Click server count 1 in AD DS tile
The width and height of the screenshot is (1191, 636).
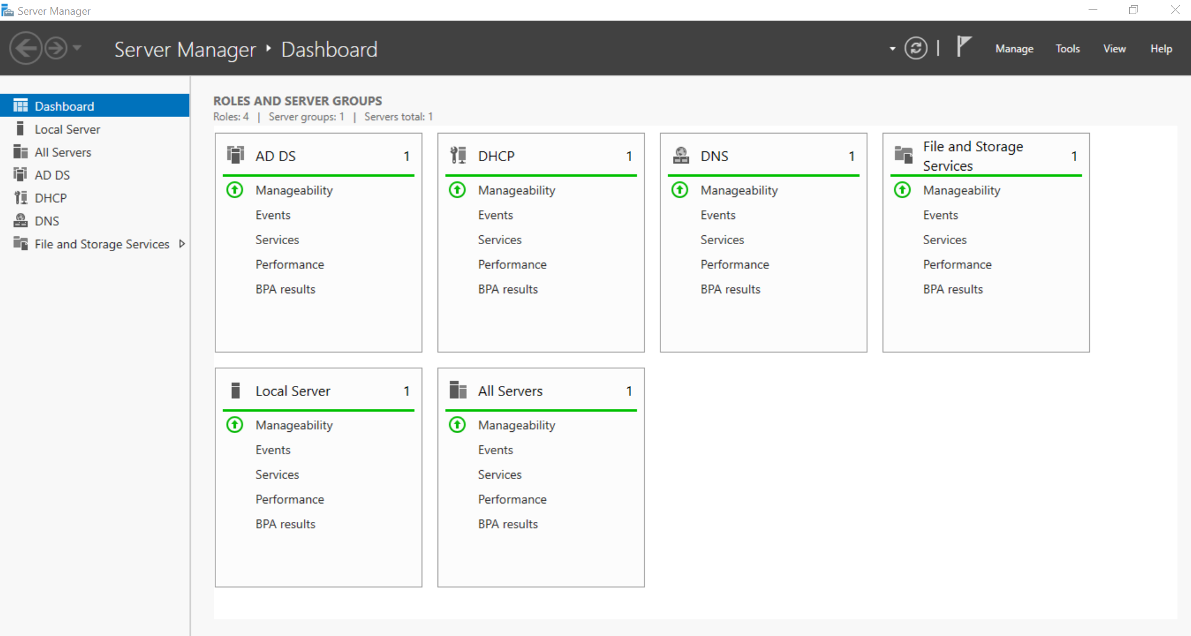point(406,156)
